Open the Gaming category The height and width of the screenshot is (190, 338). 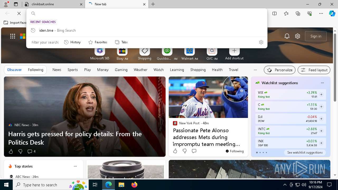[x=121, y=70]
